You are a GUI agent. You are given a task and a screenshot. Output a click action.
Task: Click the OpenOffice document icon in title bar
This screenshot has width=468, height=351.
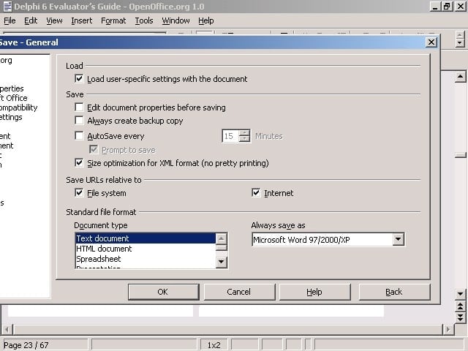(7, 7)
